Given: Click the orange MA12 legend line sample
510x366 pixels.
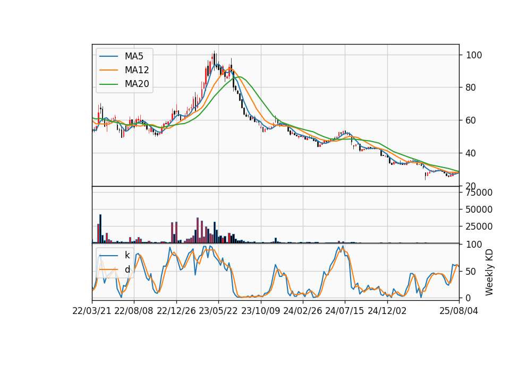Looking at the screenshot, I should pos(108,70).
